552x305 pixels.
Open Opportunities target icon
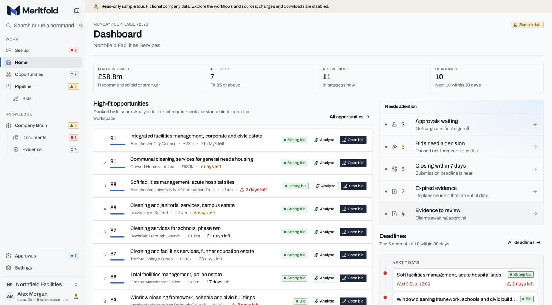(8, 74)
